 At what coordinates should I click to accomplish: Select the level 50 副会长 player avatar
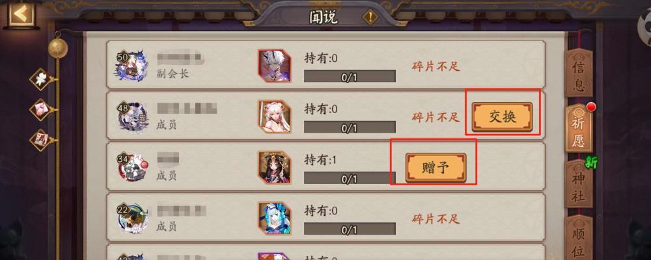click(x=132, y=66)
